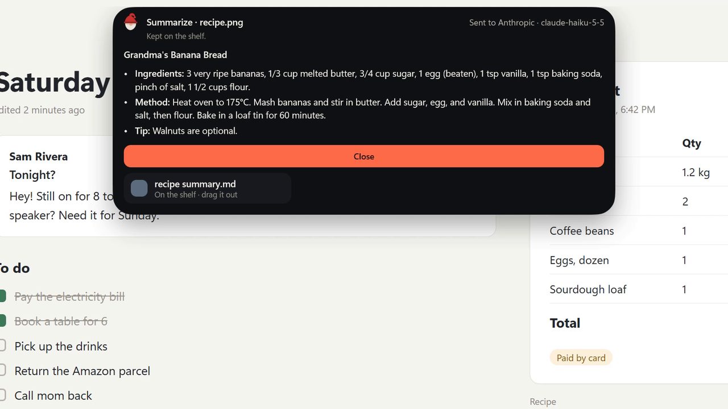The image size is (728, 409).
Task: Click the Kept on the shelf subtitle
Action: coord(176,36)
